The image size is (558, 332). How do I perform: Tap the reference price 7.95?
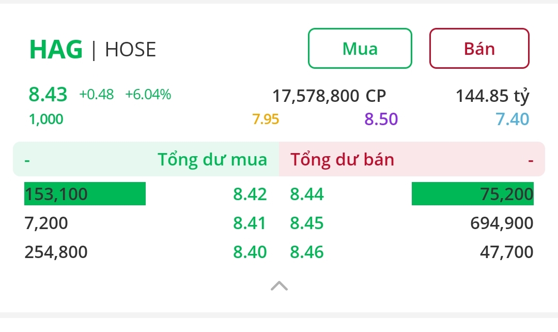click(266, 119)
